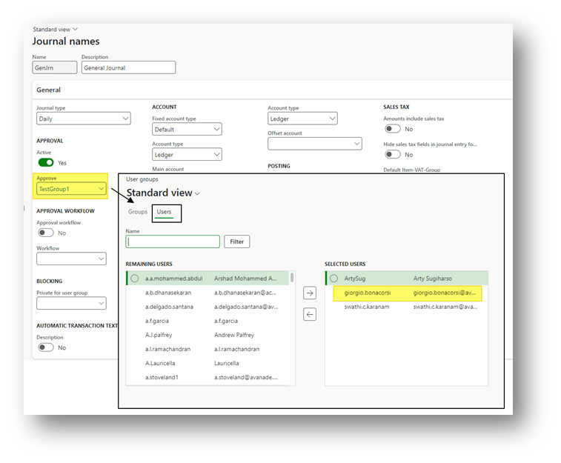Toggle Amounts include sales tax

pos(392,129)
